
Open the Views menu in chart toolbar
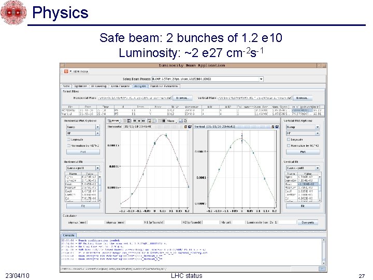click(114, 121)
